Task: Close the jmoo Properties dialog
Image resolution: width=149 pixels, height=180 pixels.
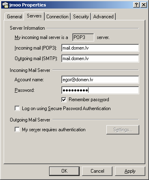Action: tap(144, 5)
